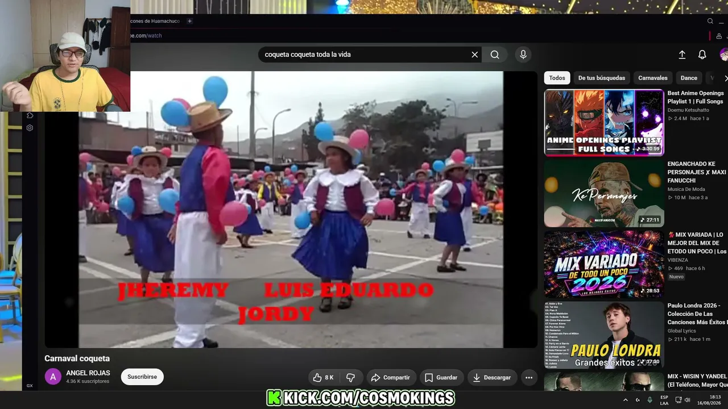Show more filter chips with arrow
The image size is (728, 409).
point(725,78)
